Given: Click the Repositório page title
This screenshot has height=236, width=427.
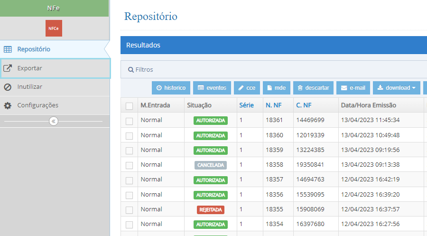Looking at the screenshot, I should [x=150, y=17].
